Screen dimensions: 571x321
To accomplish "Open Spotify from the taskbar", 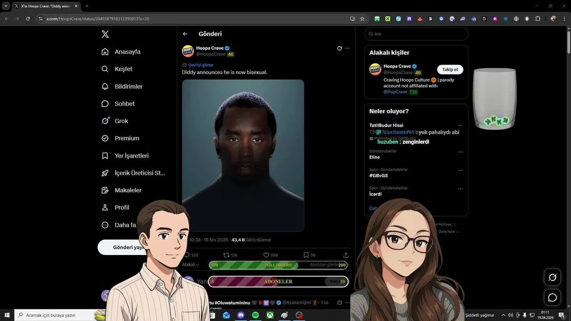I will click(256, 315).
